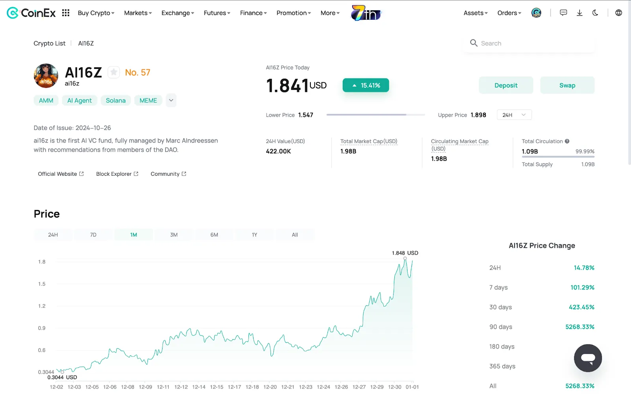Click the Solana tag
This screenshot has width=631, height=394.
click(x=116, y=100)
